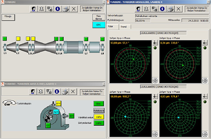211x139 pixels.
Task: Silence alarms with bell icon in overview window
Action: click(42, 9)
